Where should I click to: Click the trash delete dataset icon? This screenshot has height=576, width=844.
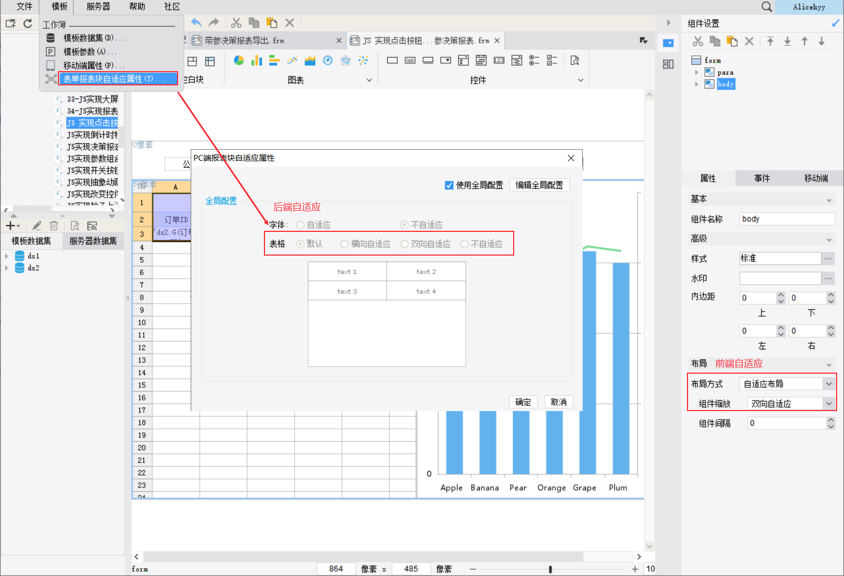(x=54, y=226)
